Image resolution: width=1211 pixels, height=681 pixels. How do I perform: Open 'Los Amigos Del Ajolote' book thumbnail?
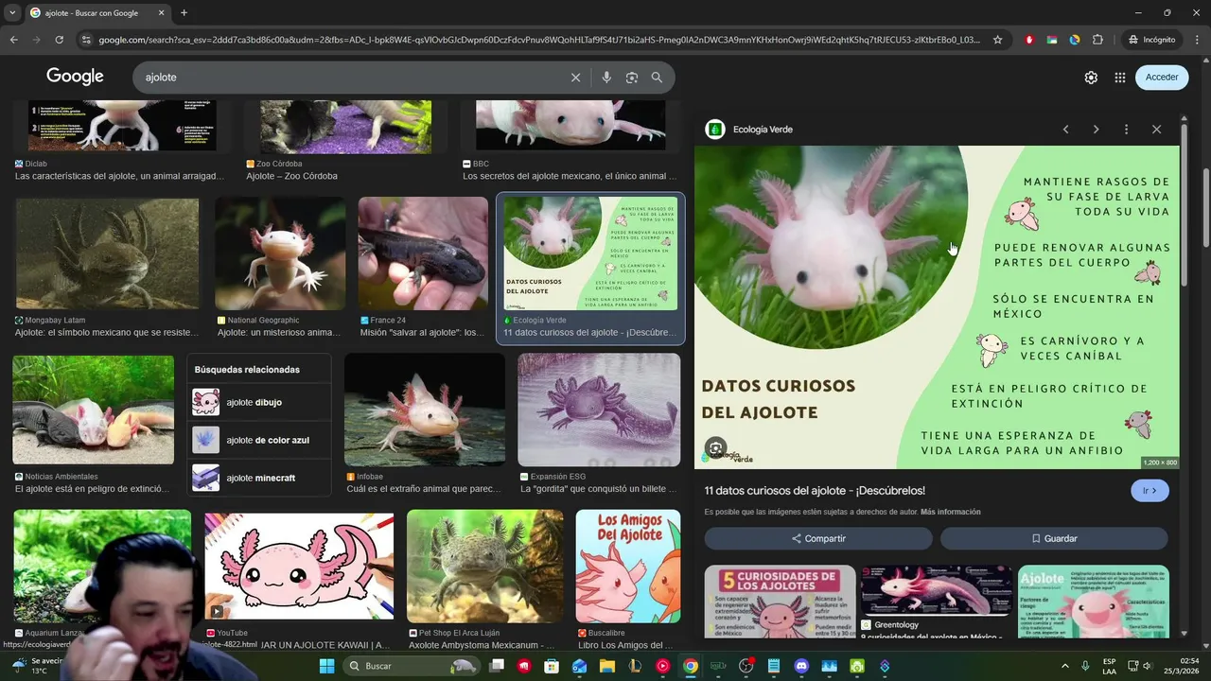628,567
